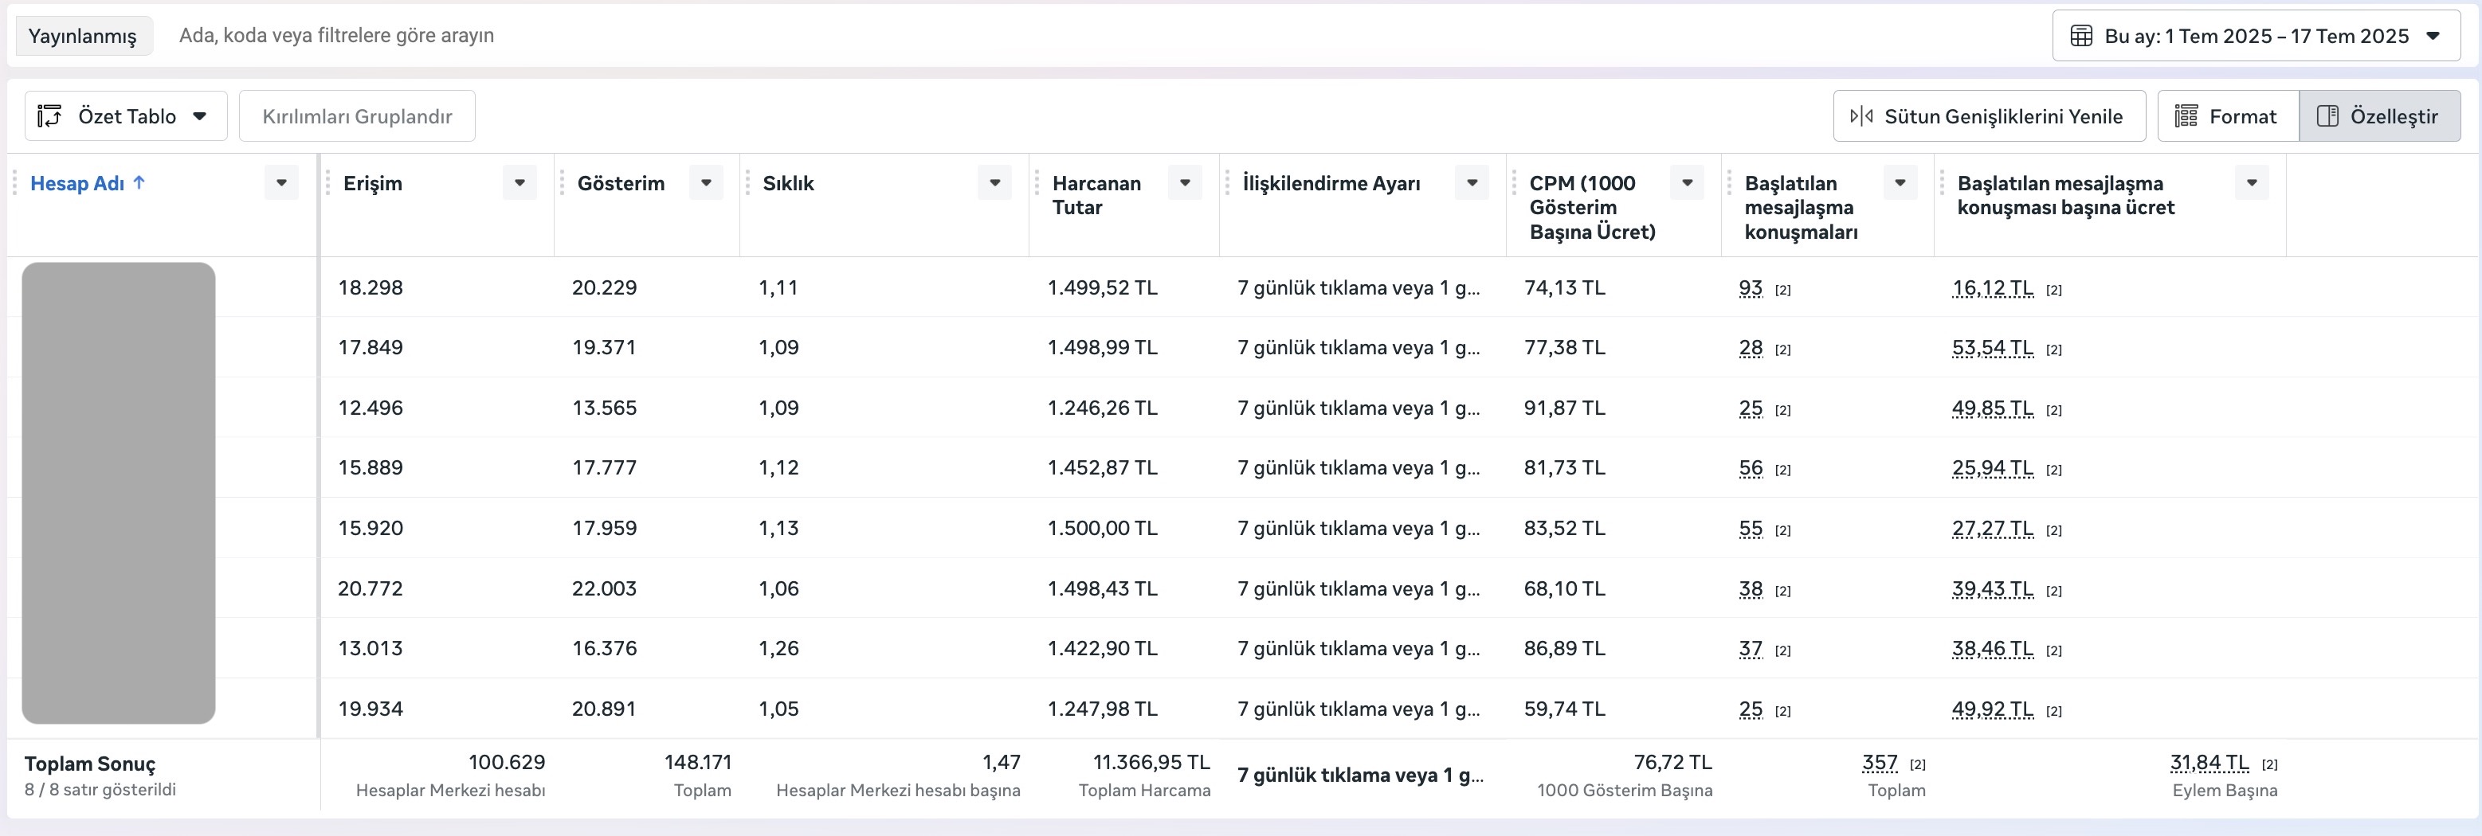The height and width of the screenshot is (836, 2482).
Task: Click total Gösterim 148.171
Action: [x=697, y=763]
